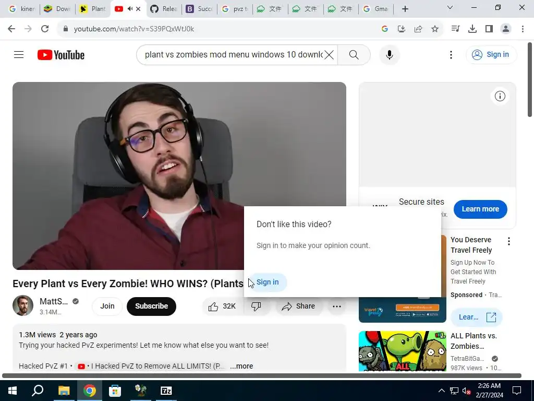Bookmark this page with the star

[x=434, y=29]
